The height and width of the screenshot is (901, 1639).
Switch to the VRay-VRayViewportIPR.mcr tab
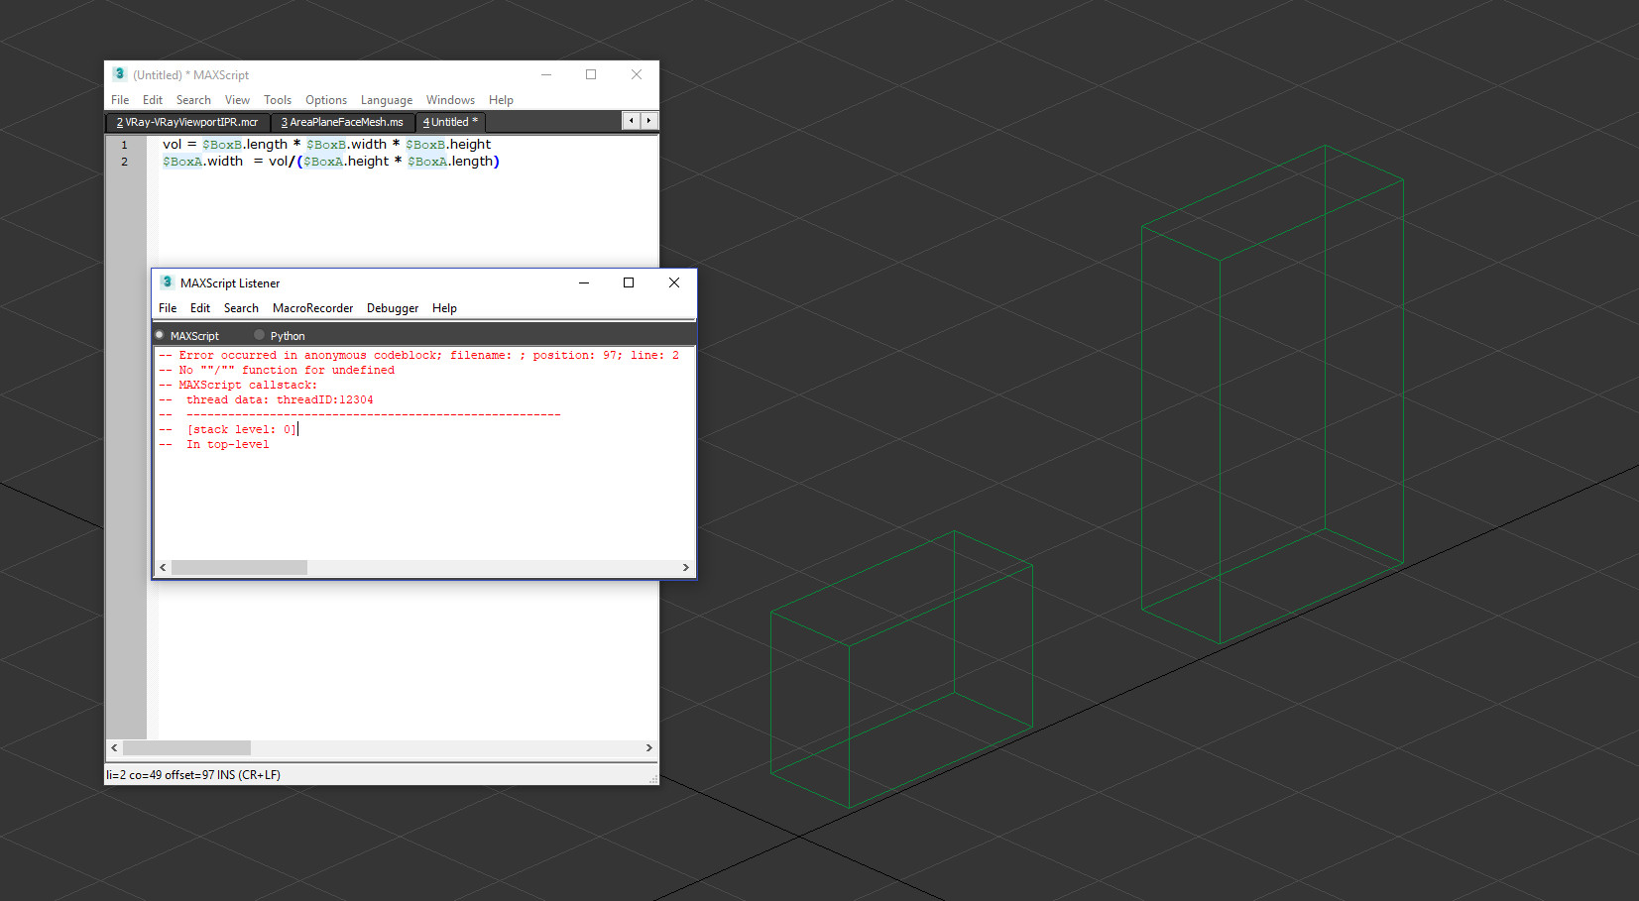tap(186, 121)
